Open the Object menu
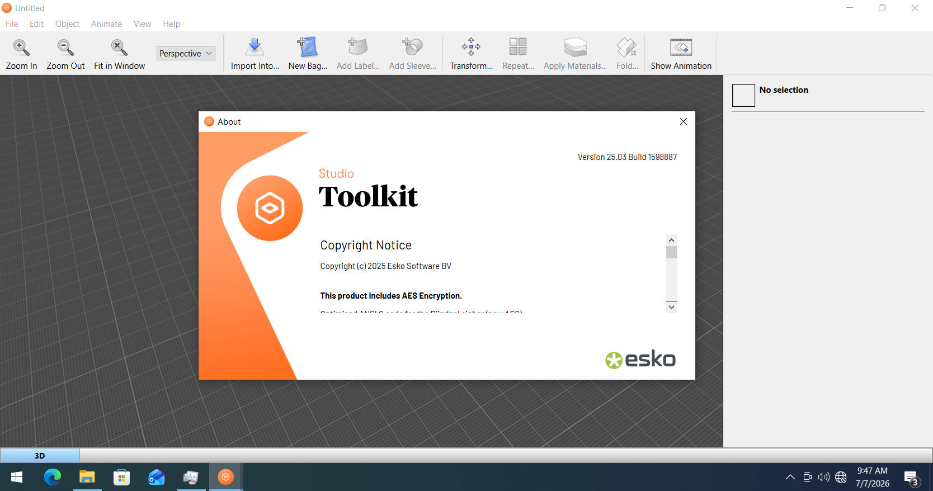Viewport: 933px width, 491px height. [67, 24]
